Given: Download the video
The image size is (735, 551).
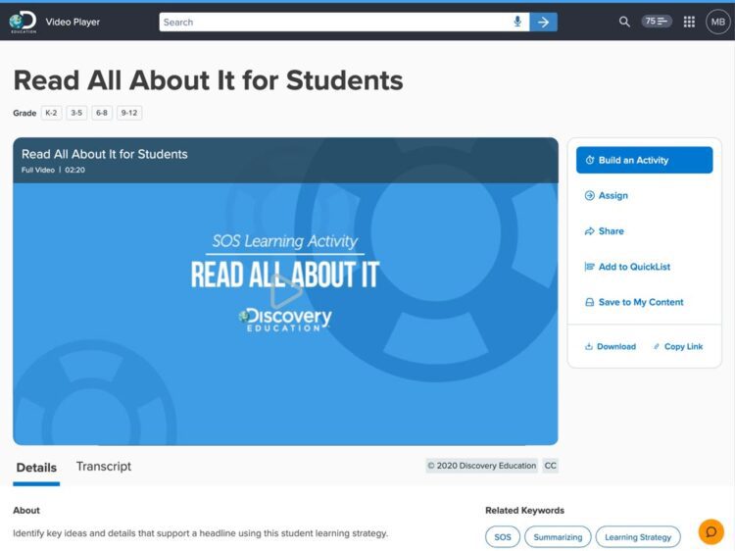Looking at the screenshot, I should coord(611,346).
